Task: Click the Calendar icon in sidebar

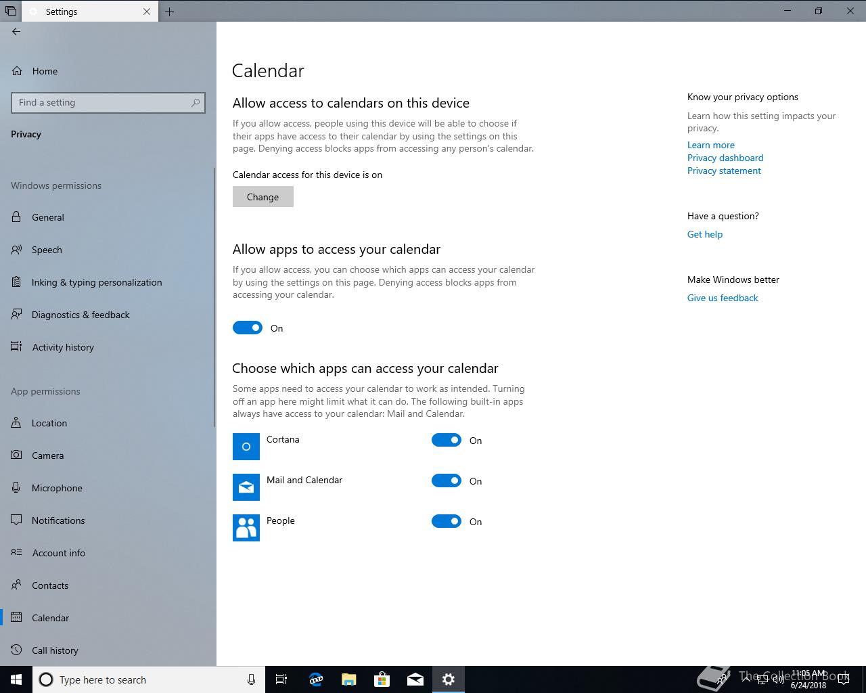Action: click(x=17, y=618)
